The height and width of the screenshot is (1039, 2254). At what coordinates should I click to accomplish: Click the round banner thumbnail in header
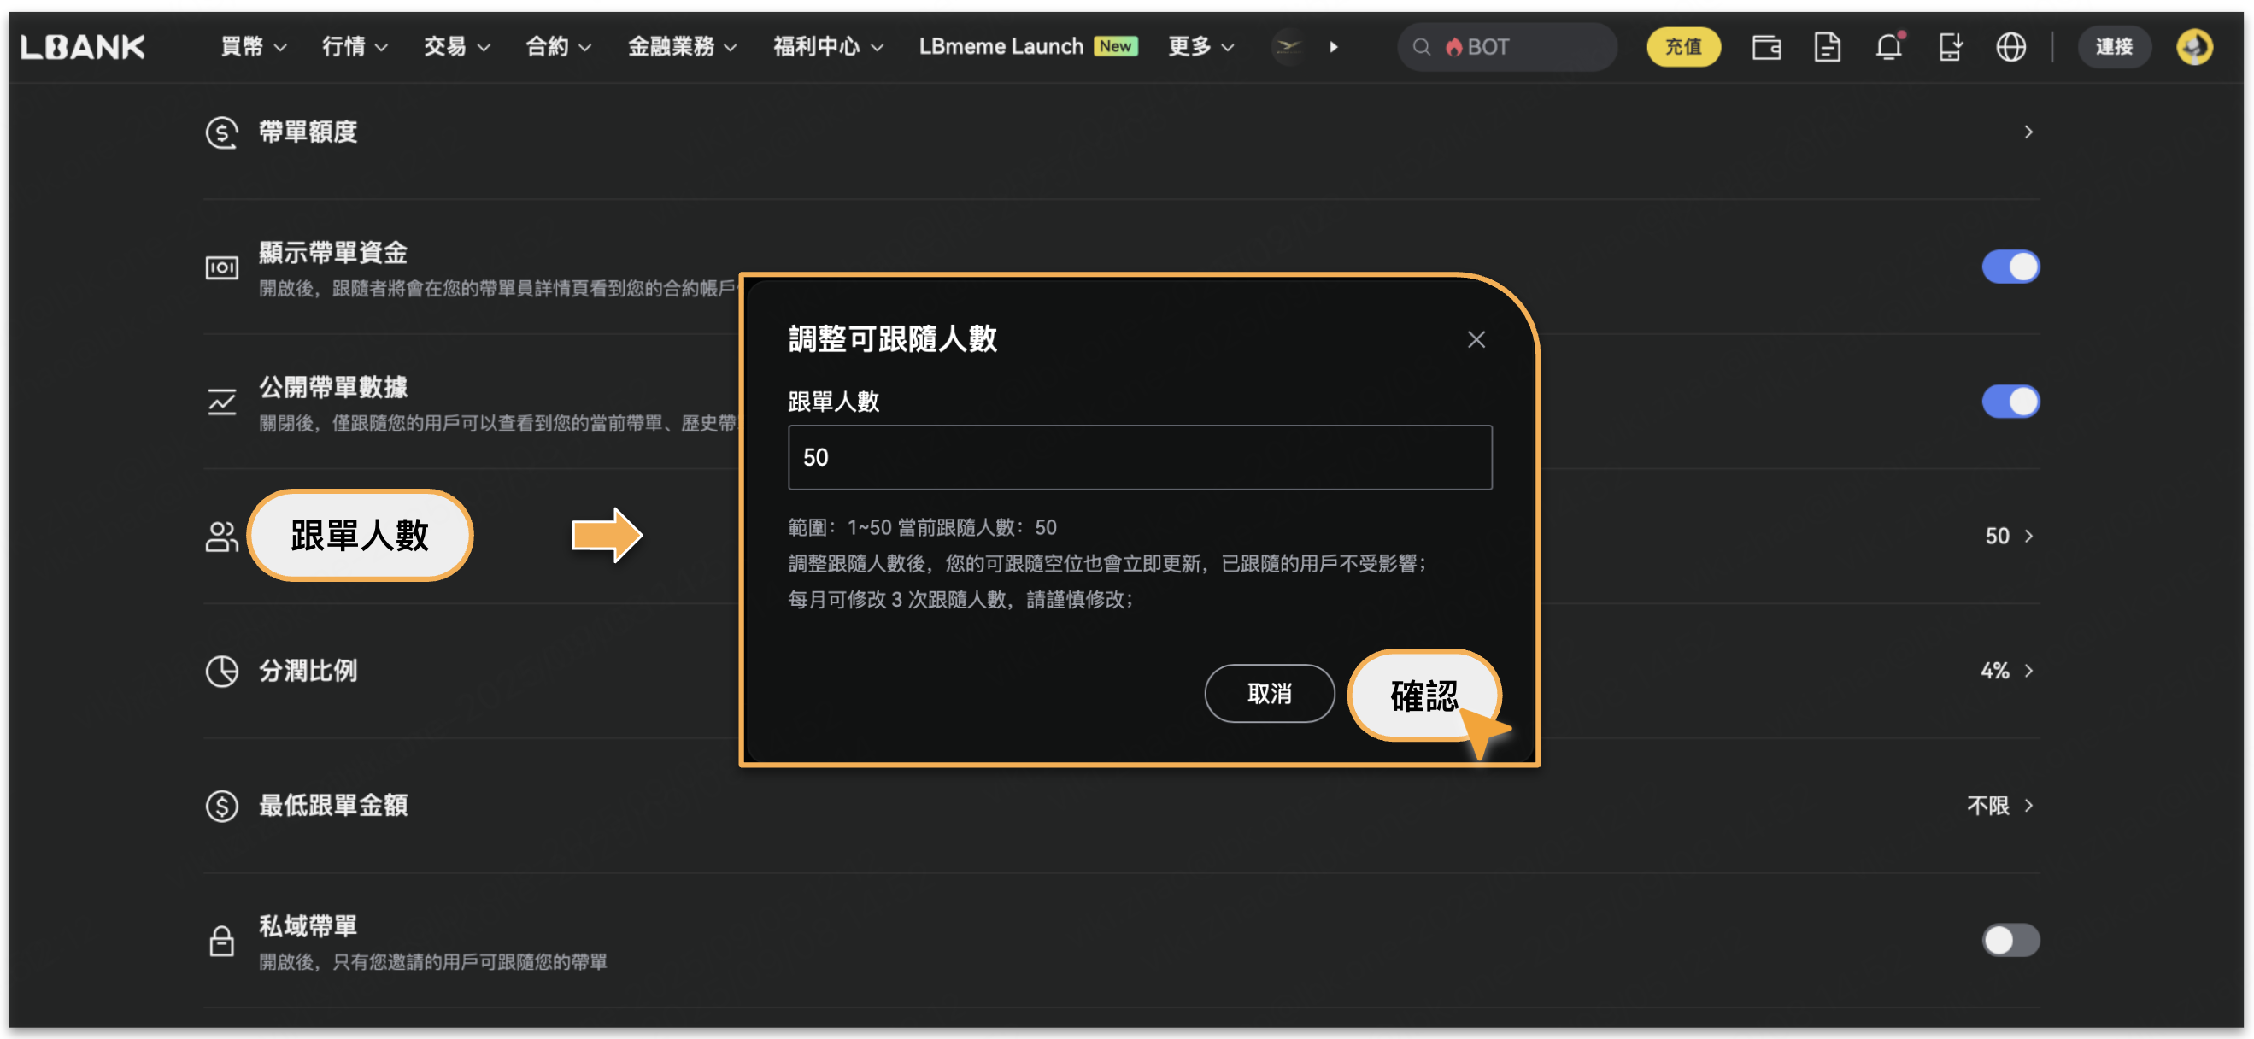tap(1288, 46)
